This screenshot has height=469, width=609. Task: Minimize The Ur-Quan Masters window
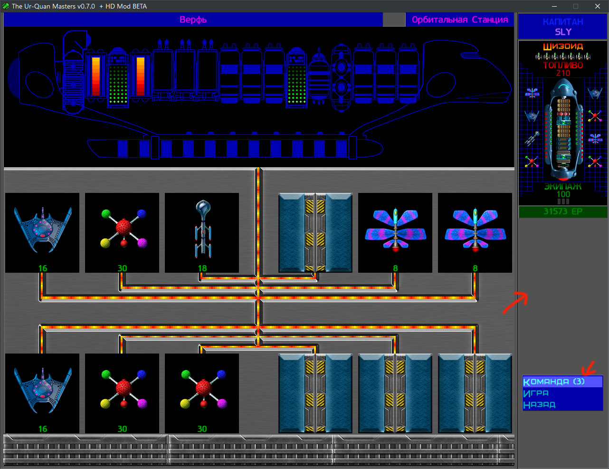554,6
